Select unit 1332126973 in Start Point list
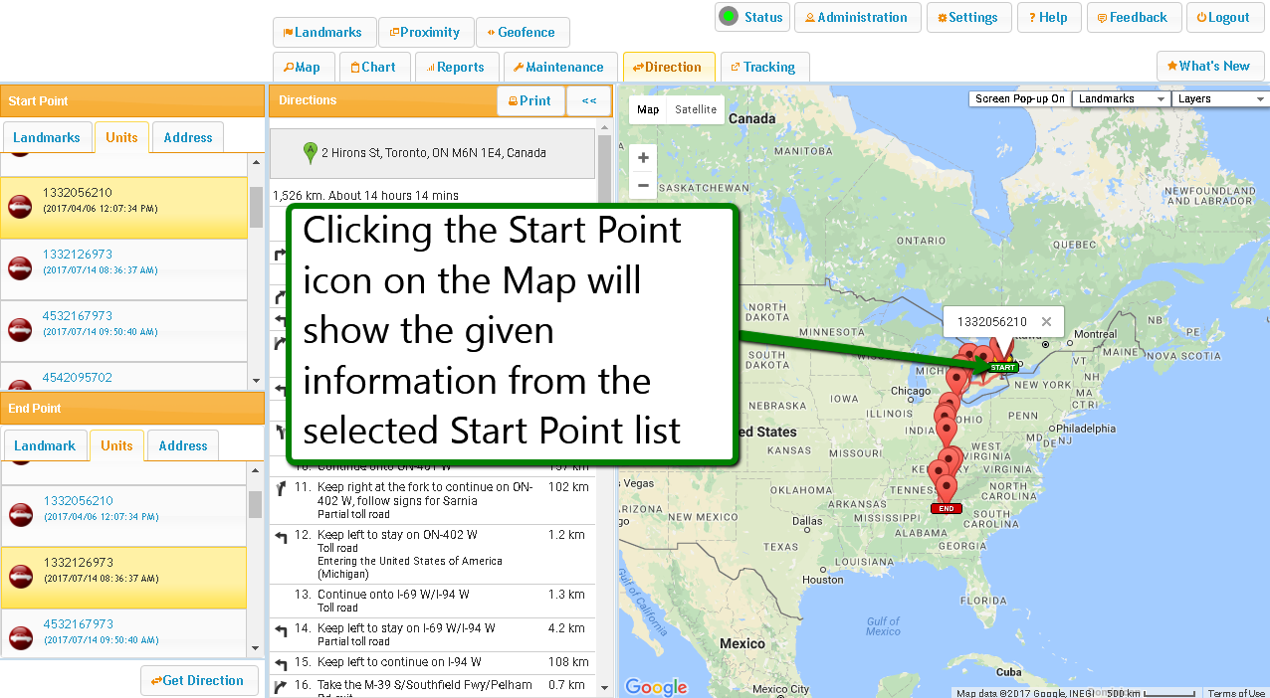Image resolution: width=1270 pixels, height=698 pixels. coord(78,256)
